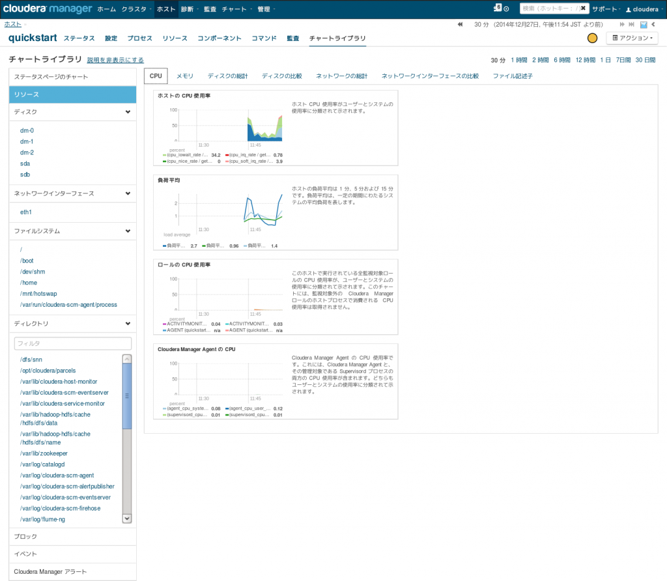This screenshot has height=581, width=667.
Task: Collapse the ファイルシステム section chevron
Action: coord(128,231)
